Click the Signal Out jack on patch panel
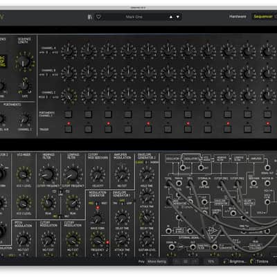Screen dimensions: 277x277 point(267,168)
